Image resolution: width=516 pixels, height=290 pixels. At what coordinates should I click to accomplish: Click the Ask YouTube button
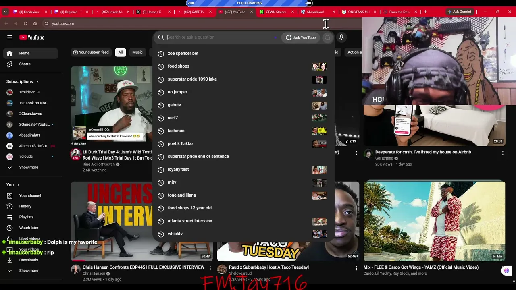click(x=301, y=37)
